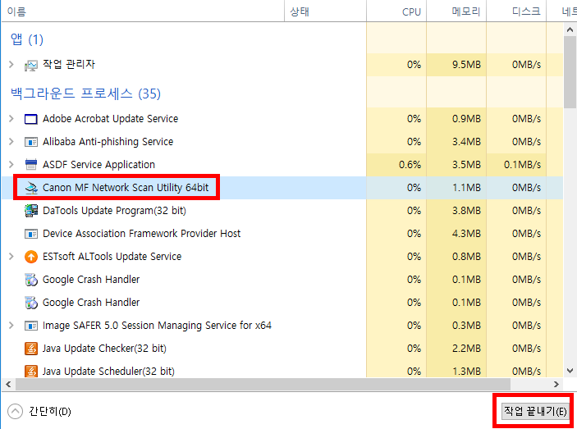Click the 3.4MB memory value for Alibaba service

pyautogui.click(x=466, y=142)
